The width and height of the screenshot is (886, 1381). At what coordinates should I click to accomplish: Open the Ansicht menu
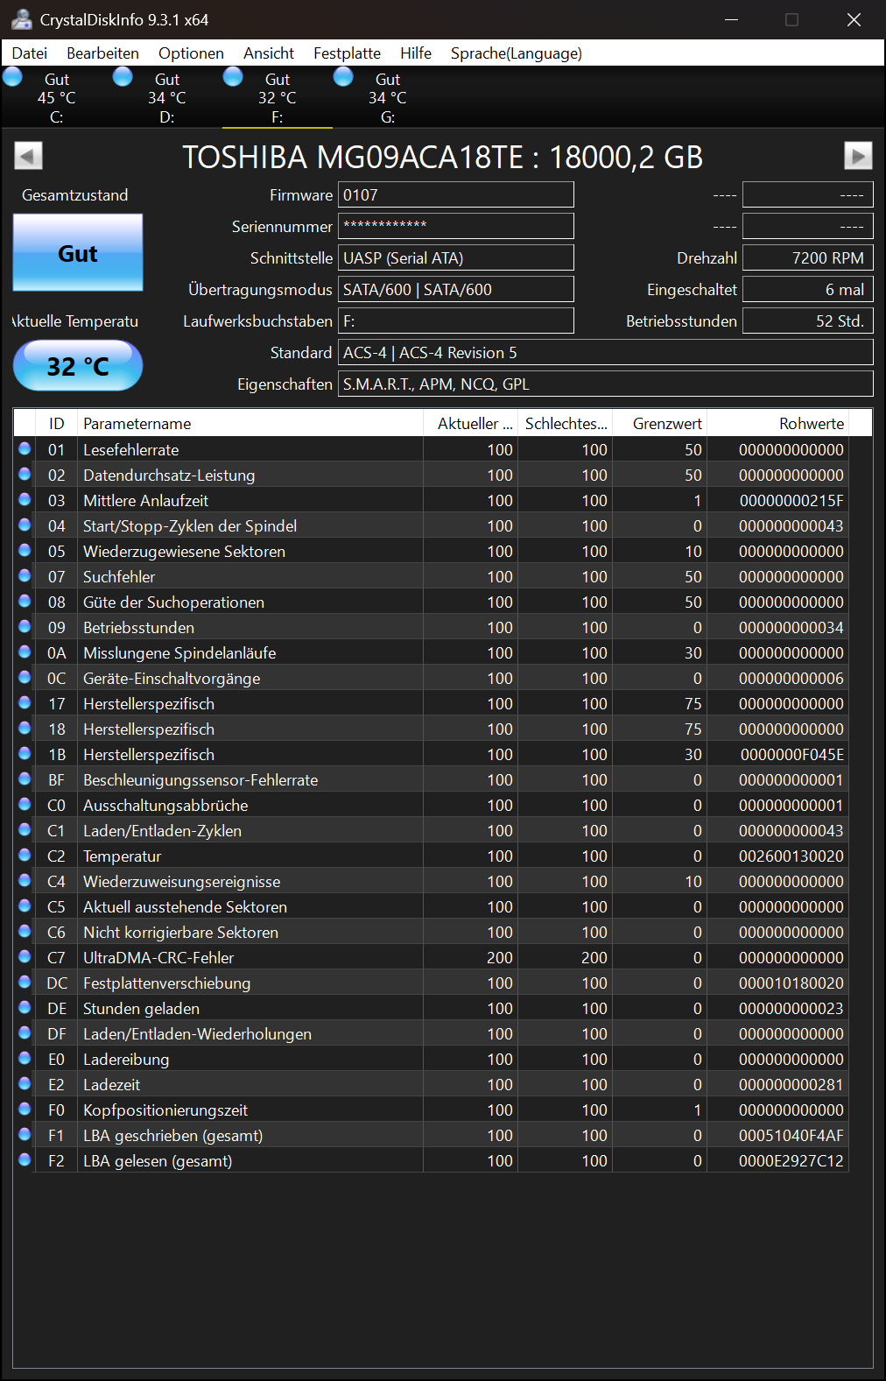[x=269, y=53]
